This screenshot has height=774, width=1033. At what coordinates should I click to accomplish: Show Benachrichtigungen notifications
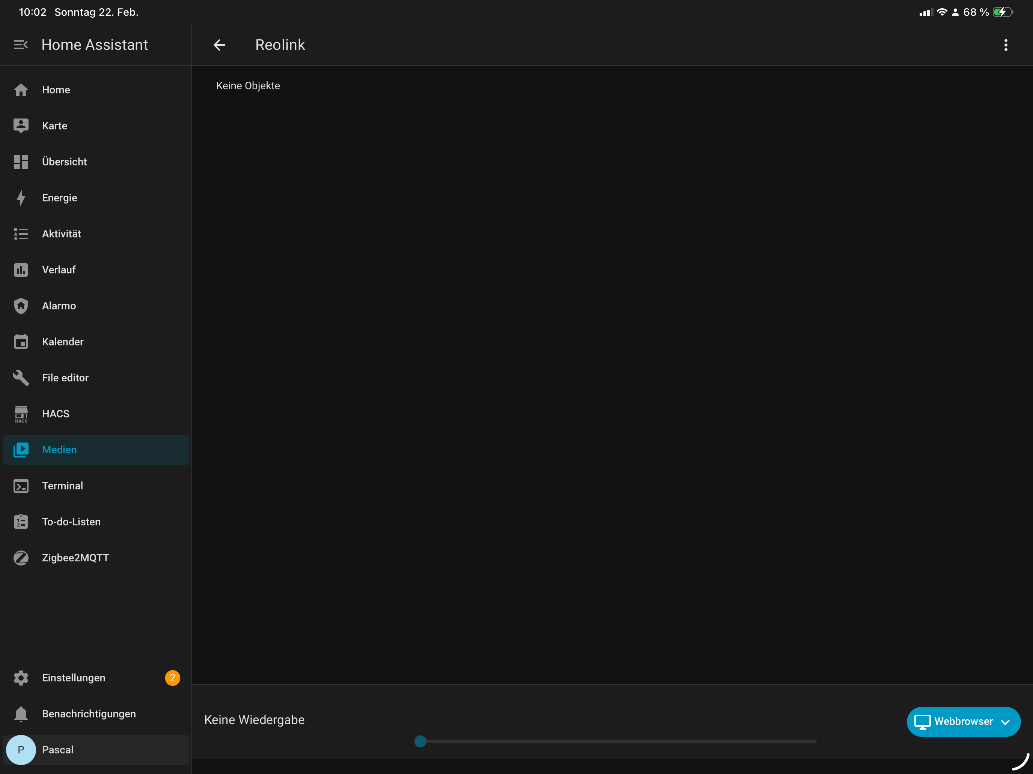[x=96, y=714]
